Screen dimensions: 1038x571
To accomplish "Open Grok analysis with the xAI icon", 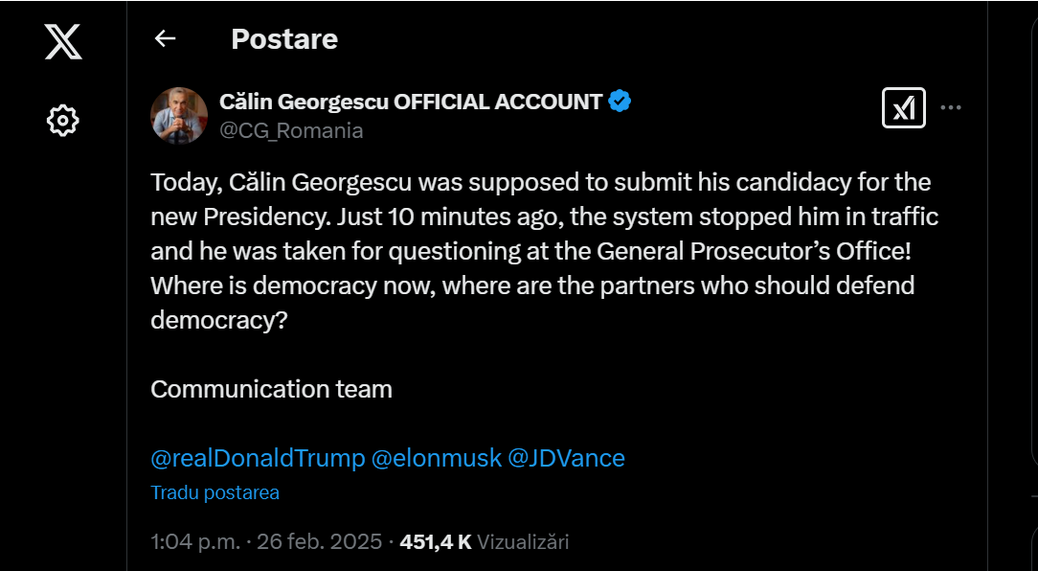I will (x=901, y=107).
